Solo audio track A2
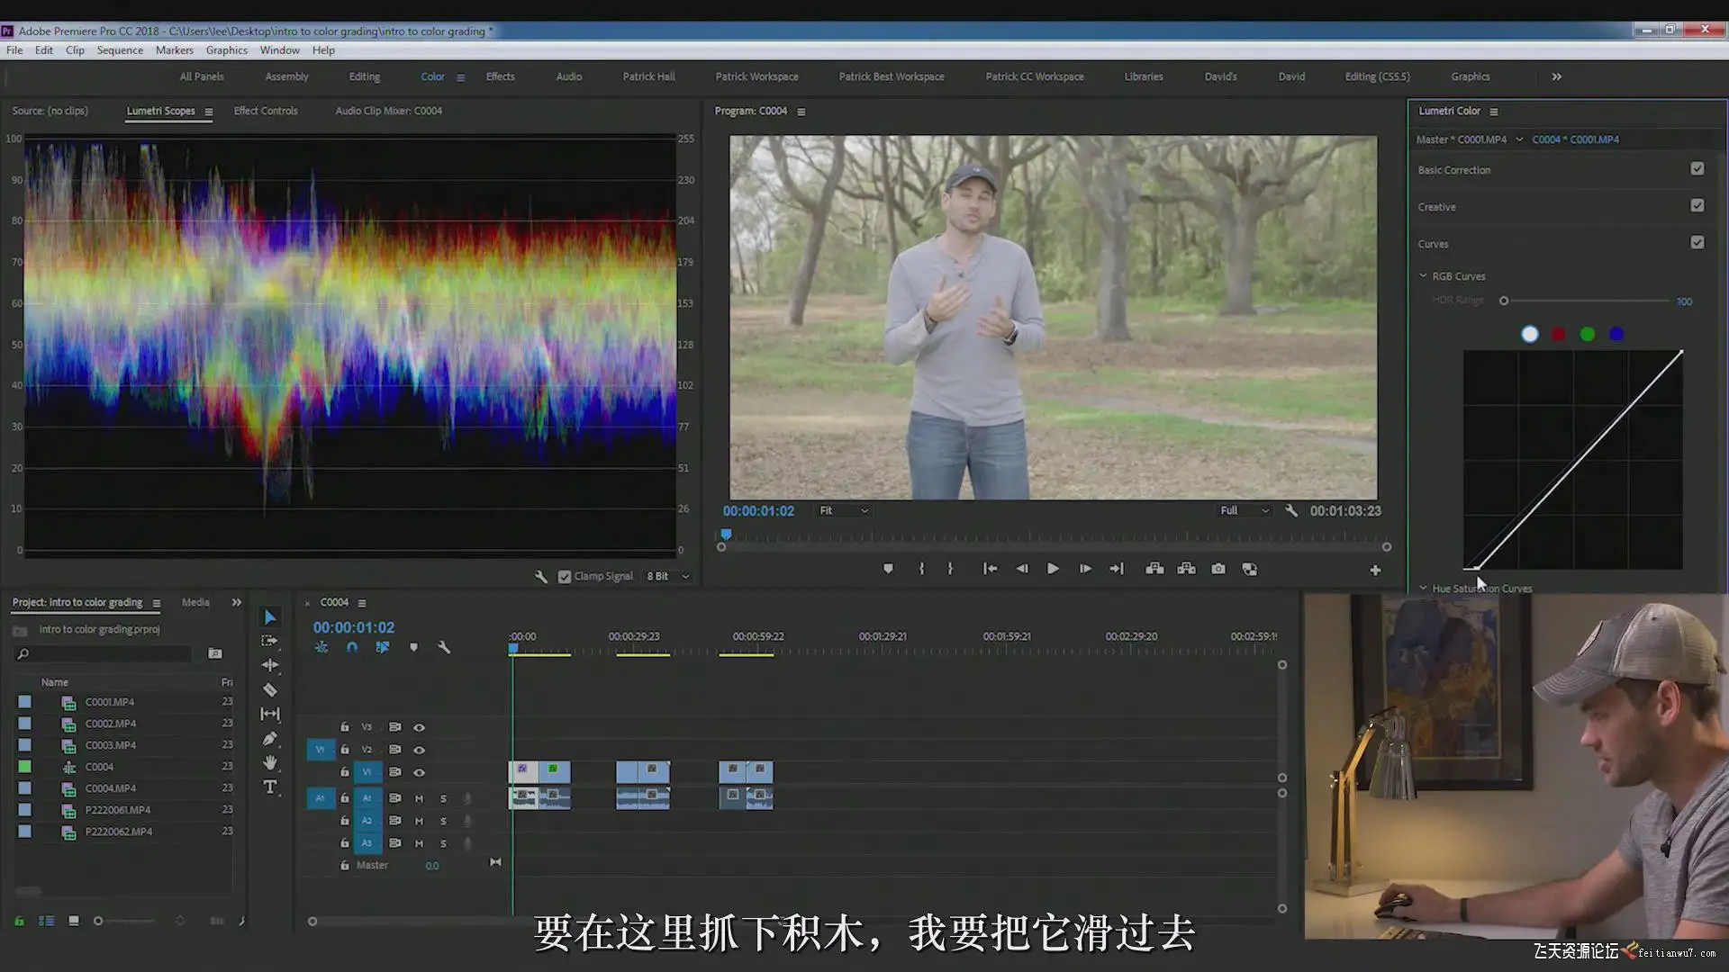Viewport: 1729px width, 972px height. pyautogui.click(x=443, y=821)
